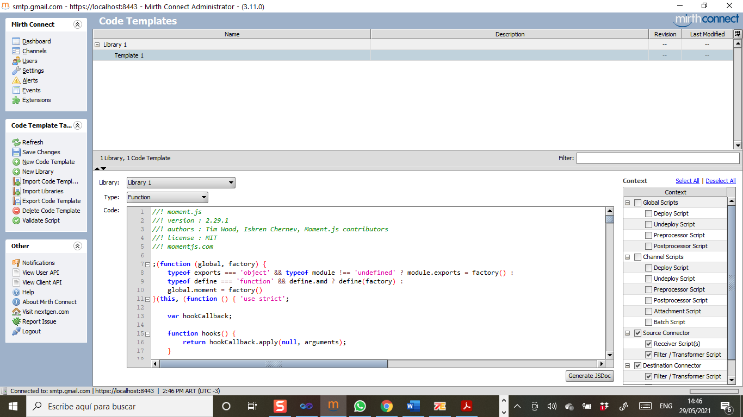
Task: Open Notifications icon
Action: (16, 263)
